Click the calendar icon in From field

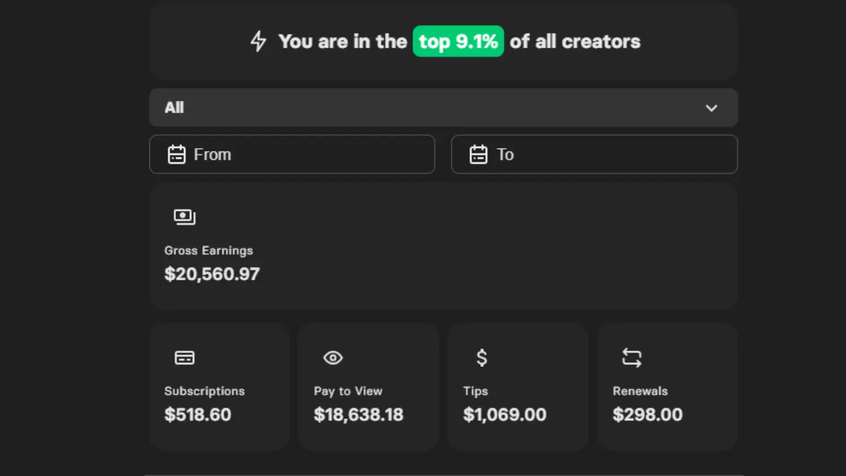pos(177,155)
